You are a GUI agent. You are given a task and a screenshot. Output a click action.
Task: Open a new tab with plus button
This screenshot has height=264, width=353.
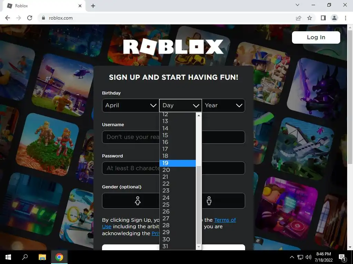pos(93,6)
